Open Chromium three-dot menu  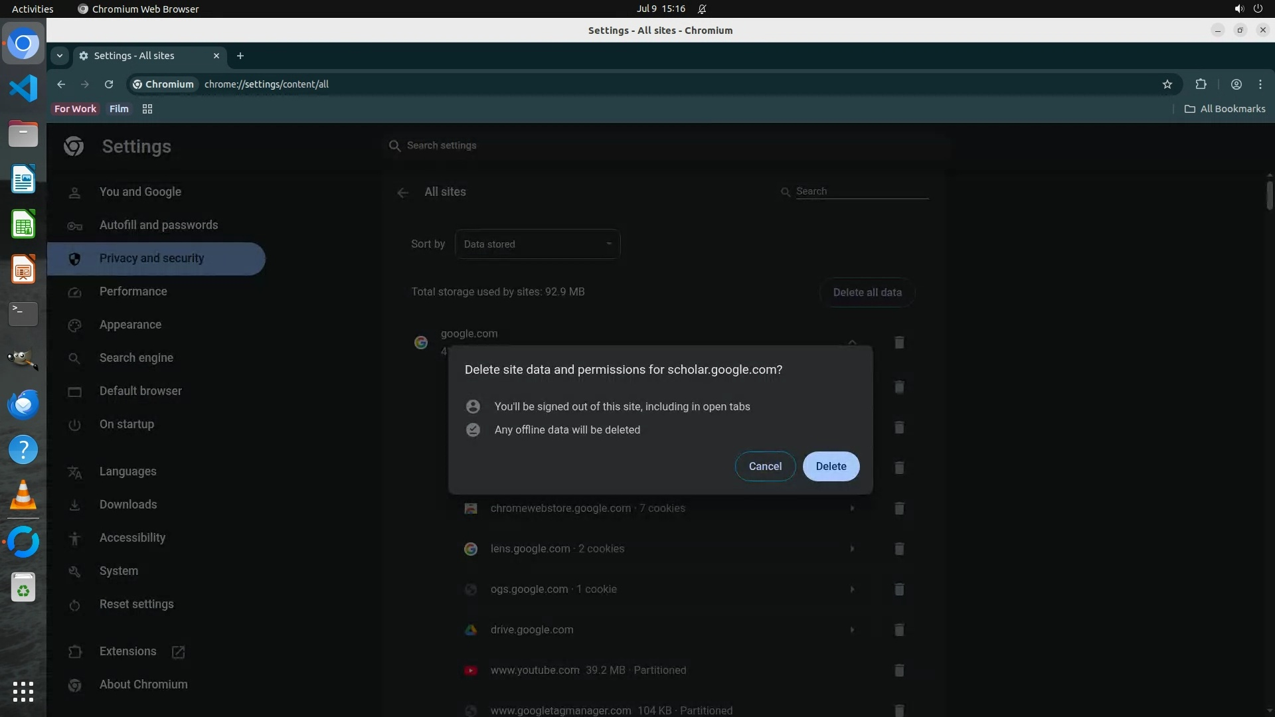[1260, 84]
